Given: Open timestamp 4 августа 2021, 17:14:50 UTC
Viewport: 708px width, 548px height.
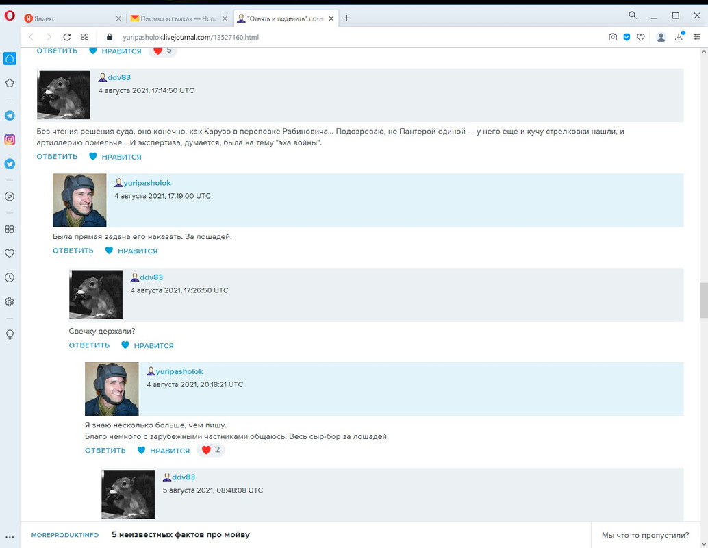Looking at the screenshot, I should [x=147, y=90].
